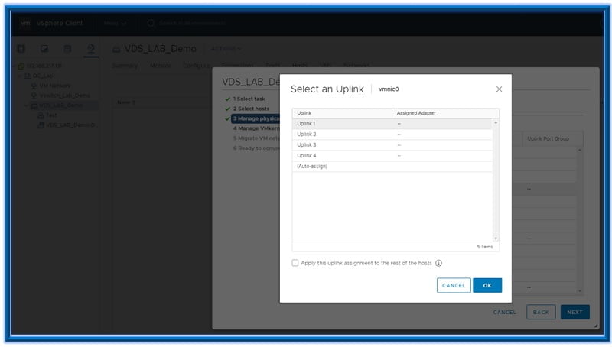This screenshot has width=612, height=347.
Task: Open the Menu dropdown in the header
Action: (116, 23)
